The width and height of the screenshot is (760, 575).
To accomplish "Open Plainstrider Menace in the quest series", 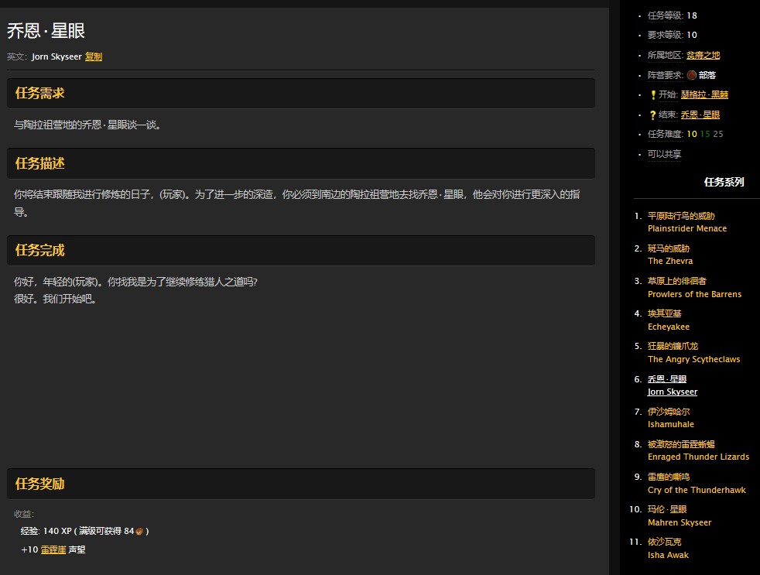I will [x=686, y=228].
